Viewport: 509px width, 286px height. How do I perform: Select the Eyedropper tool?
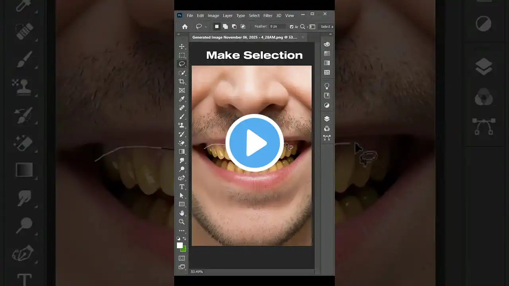click(x=182, y=99)
